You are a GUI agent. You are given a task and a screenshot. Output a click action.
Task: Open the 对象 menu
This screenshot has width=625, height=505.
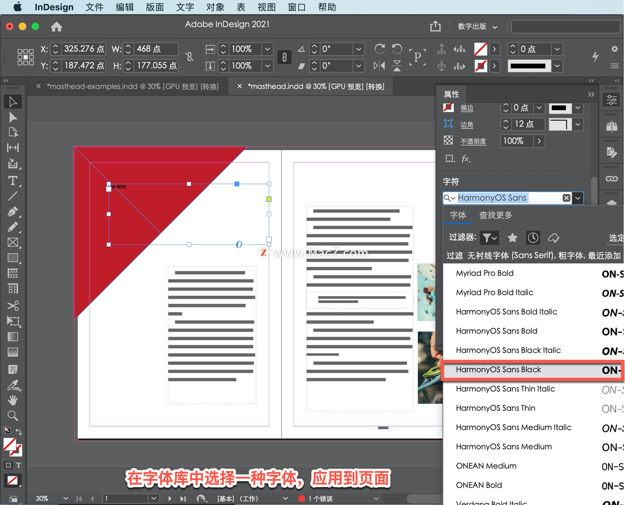(x=215, y=7)
